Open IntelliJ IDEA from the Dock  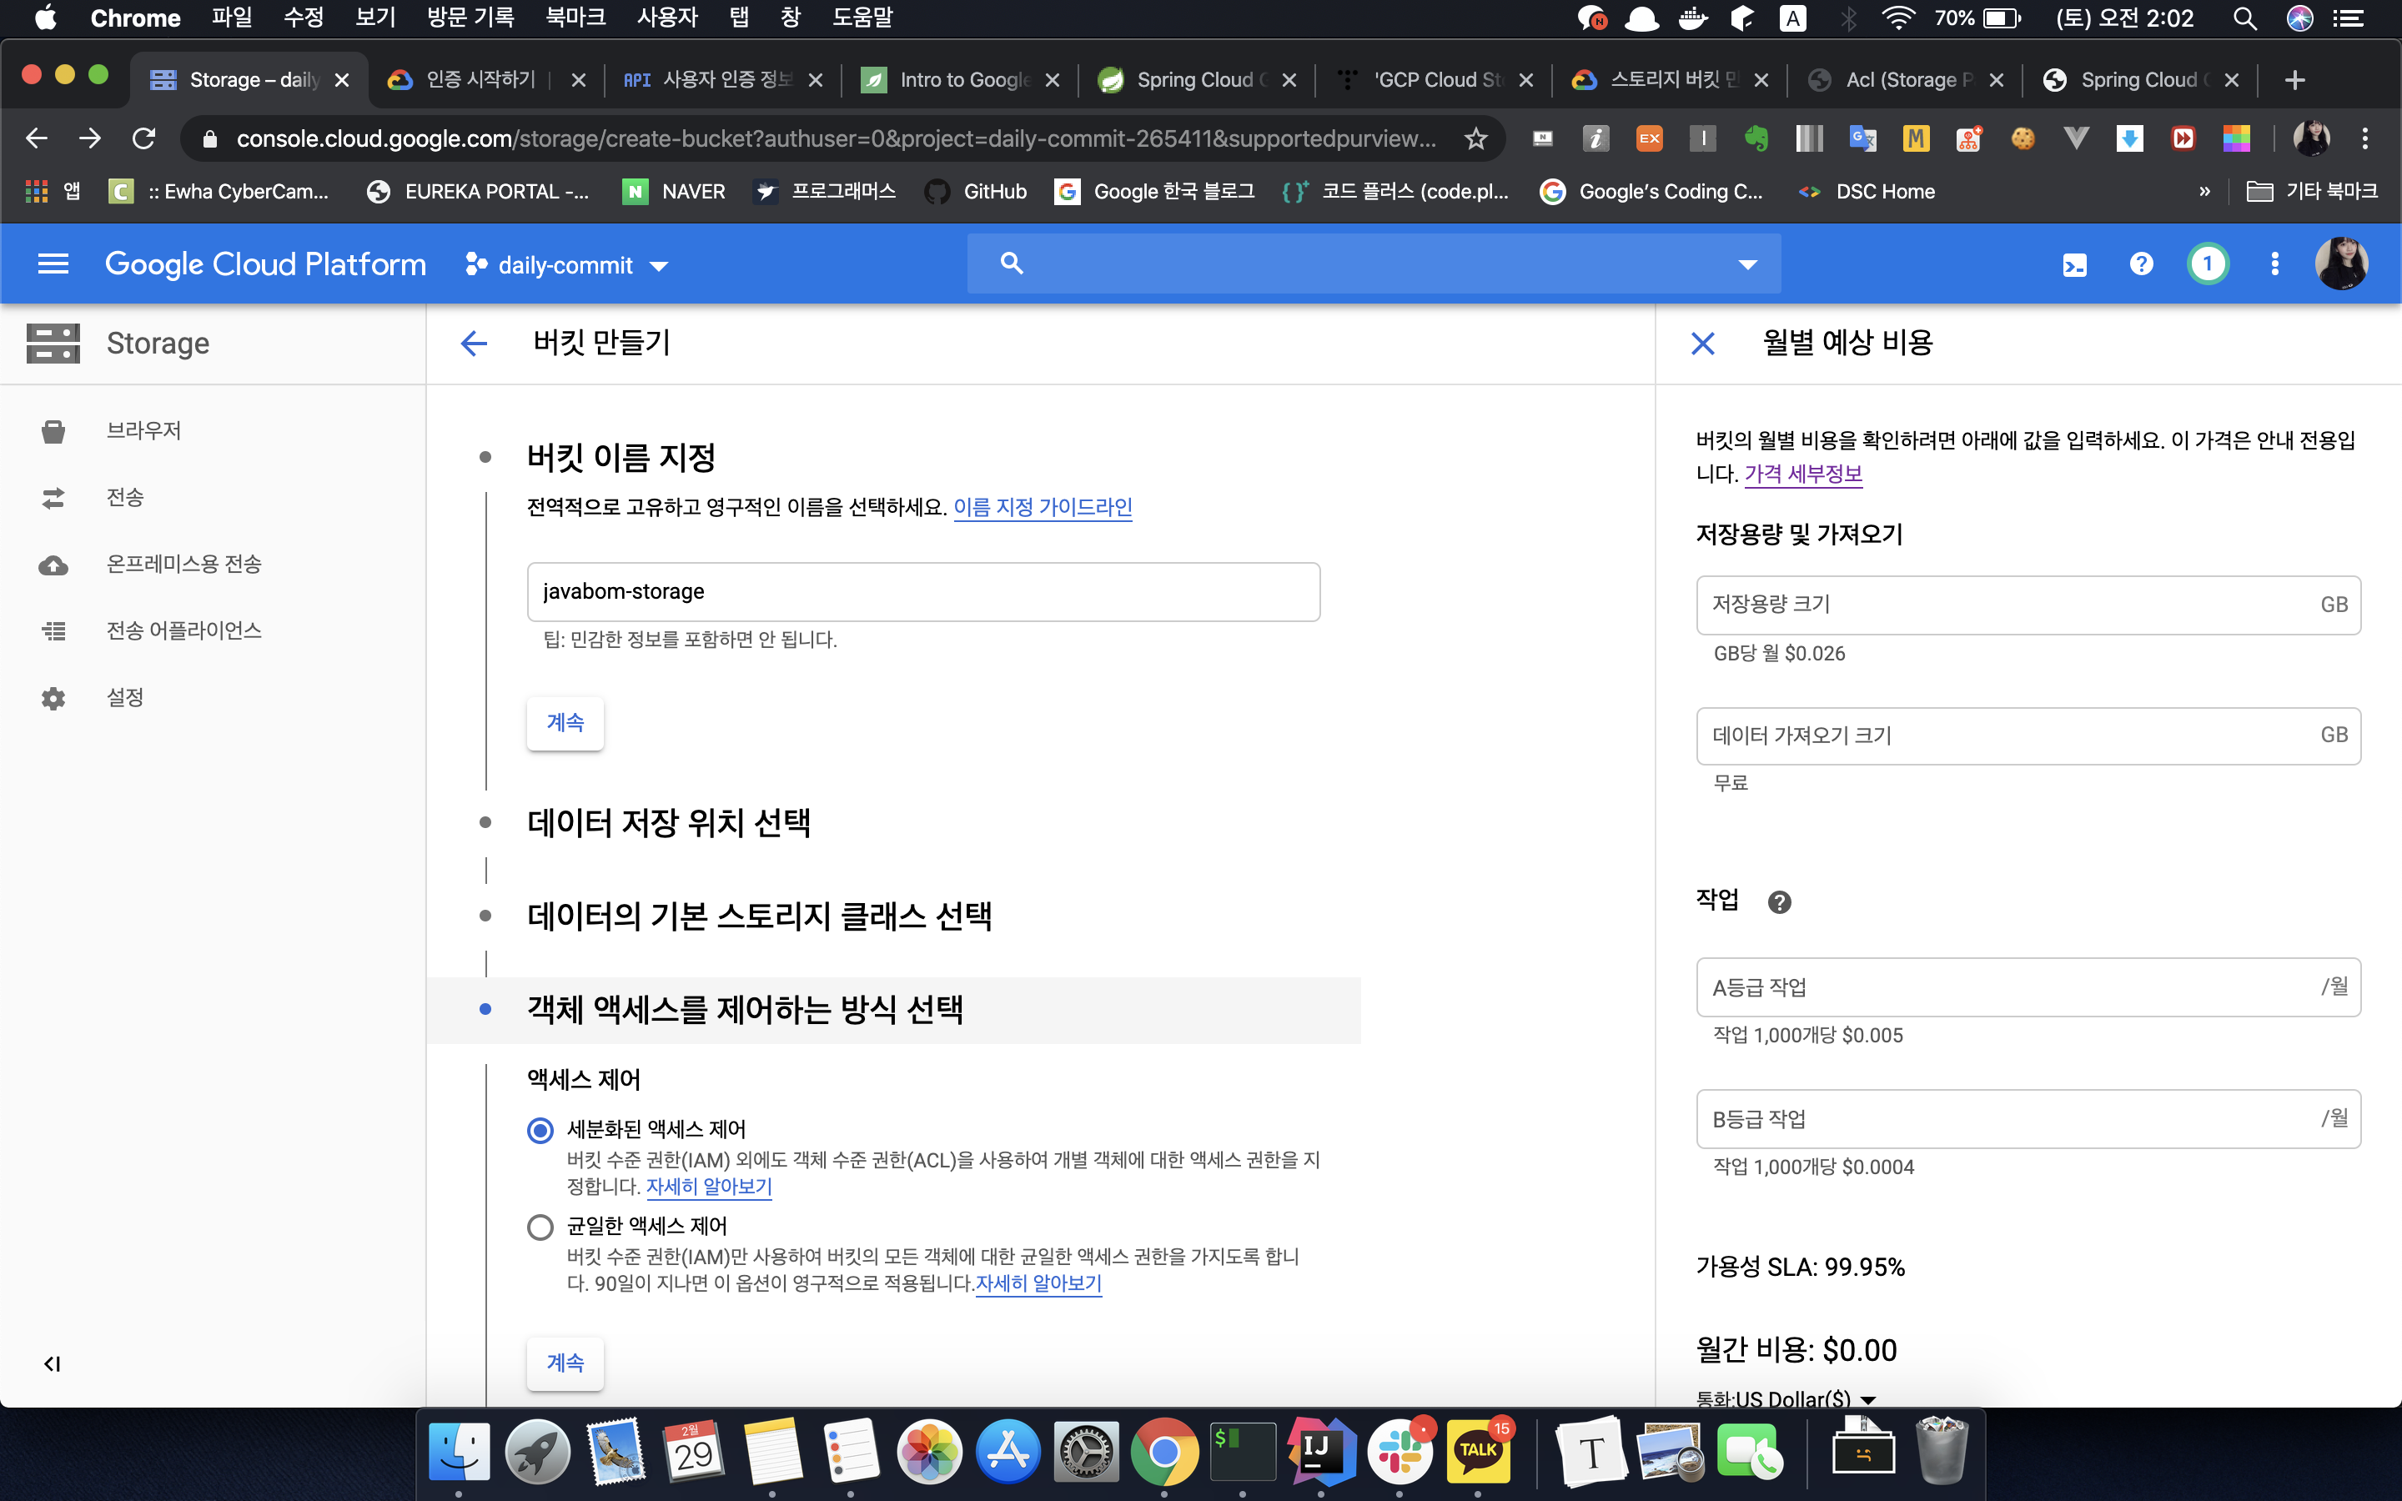[1320, 1450]
